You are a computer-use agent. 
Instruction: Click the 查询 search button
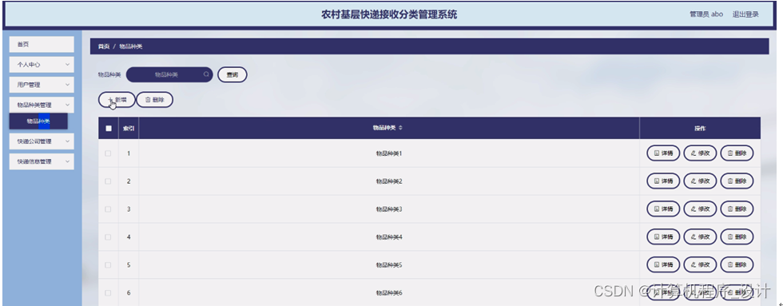233,74
